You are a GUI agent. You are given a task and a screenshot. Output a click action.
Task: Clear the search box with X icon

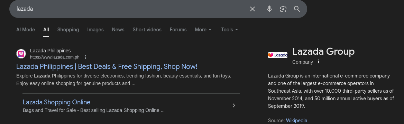tap(252, 9)
